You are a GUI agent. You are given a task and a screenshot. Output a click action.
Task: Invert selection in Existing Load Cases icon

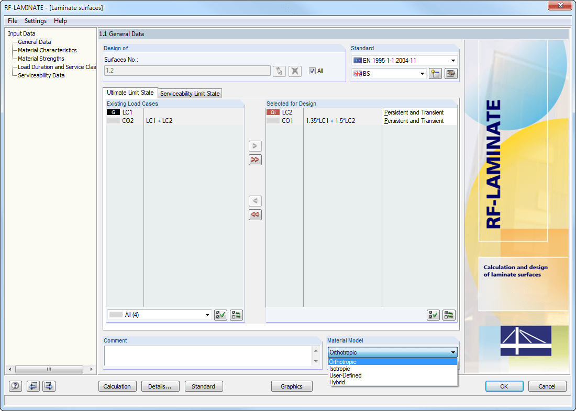[x=236, y=315]
